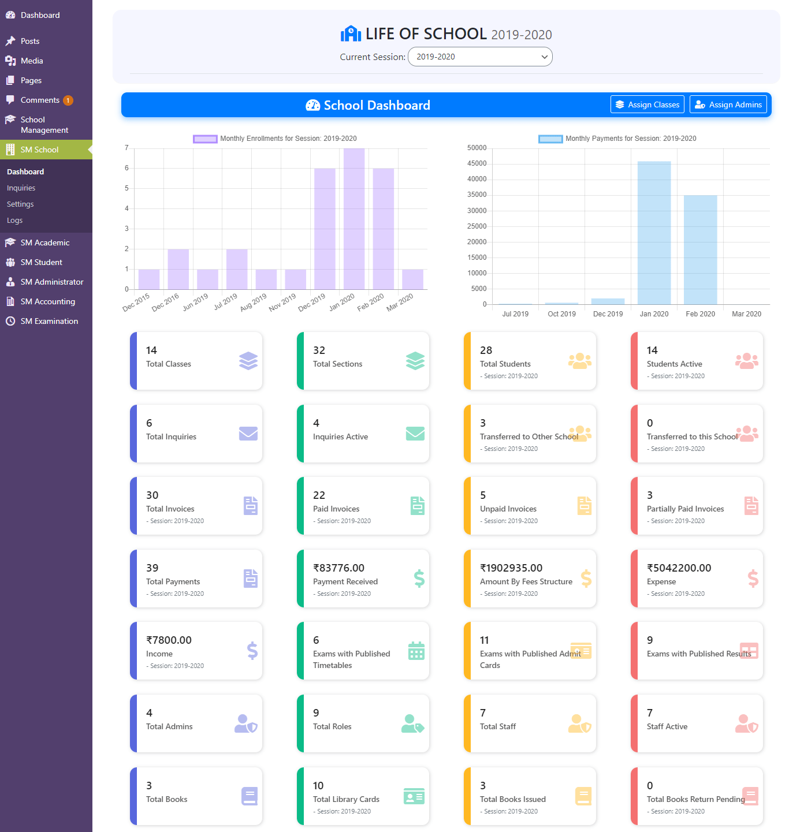Click the Total Books icon
This screenshot has height=832, width=789.
tap(250, 796)
